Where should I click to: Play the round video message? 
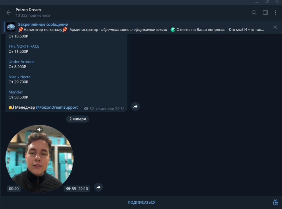[39, 159]
